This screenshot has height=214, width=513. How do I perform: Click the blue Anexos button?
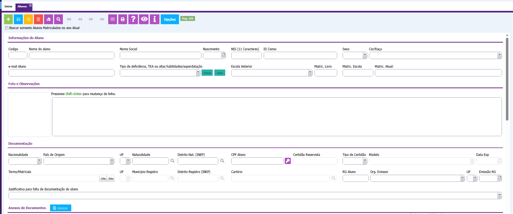pos(61,208)
